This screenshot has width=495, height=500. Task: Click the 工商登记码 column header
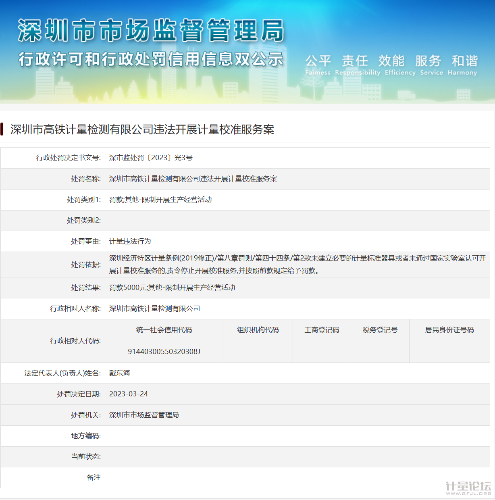coord(322,330)
